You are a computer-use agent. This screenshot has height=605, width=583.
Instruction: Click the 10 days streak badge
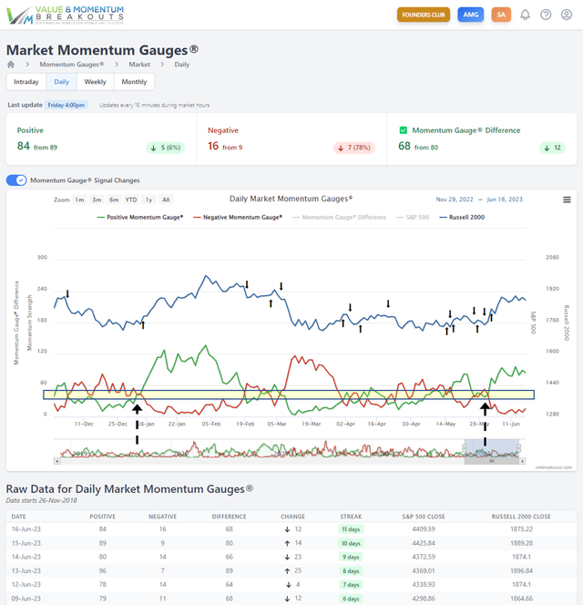pyautogui.click(x=351, y=543)
